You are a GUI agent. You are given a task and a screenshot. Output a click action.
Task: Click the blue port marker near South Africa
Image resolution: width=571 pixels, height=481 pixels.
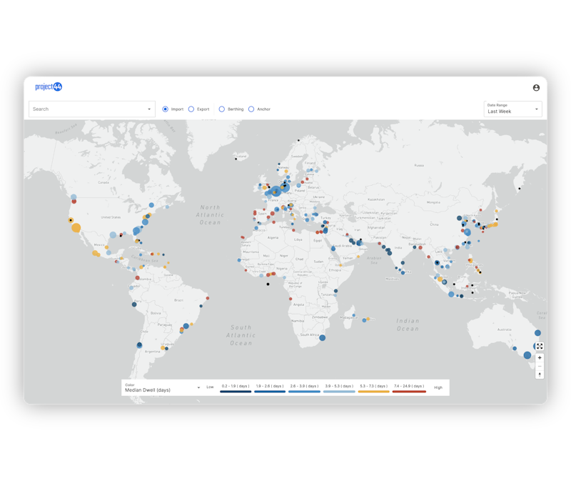click(x=323, y=338)
